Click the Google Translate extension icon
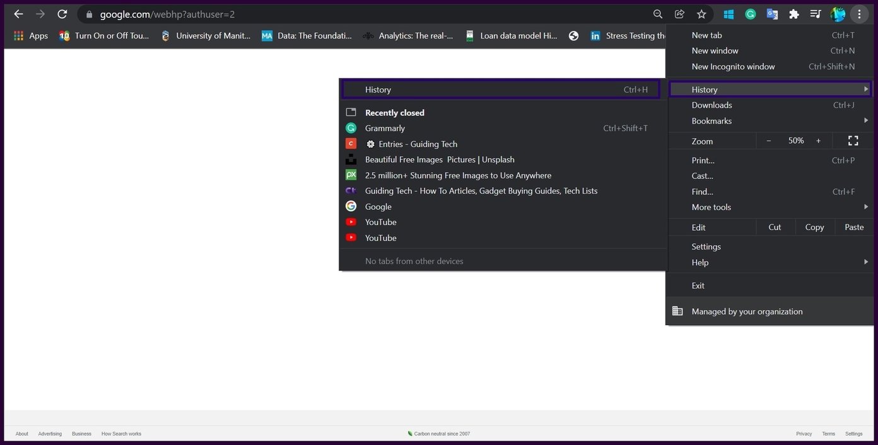Image resolution: width=878 pixels, height=445 pixels. (772, 14)
